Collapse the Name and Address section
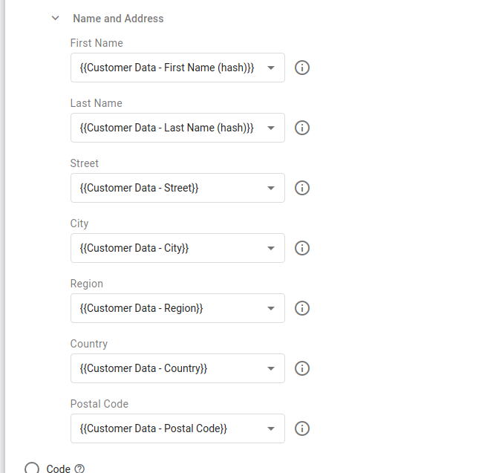The image size is (493, 473). pos(55,19)
